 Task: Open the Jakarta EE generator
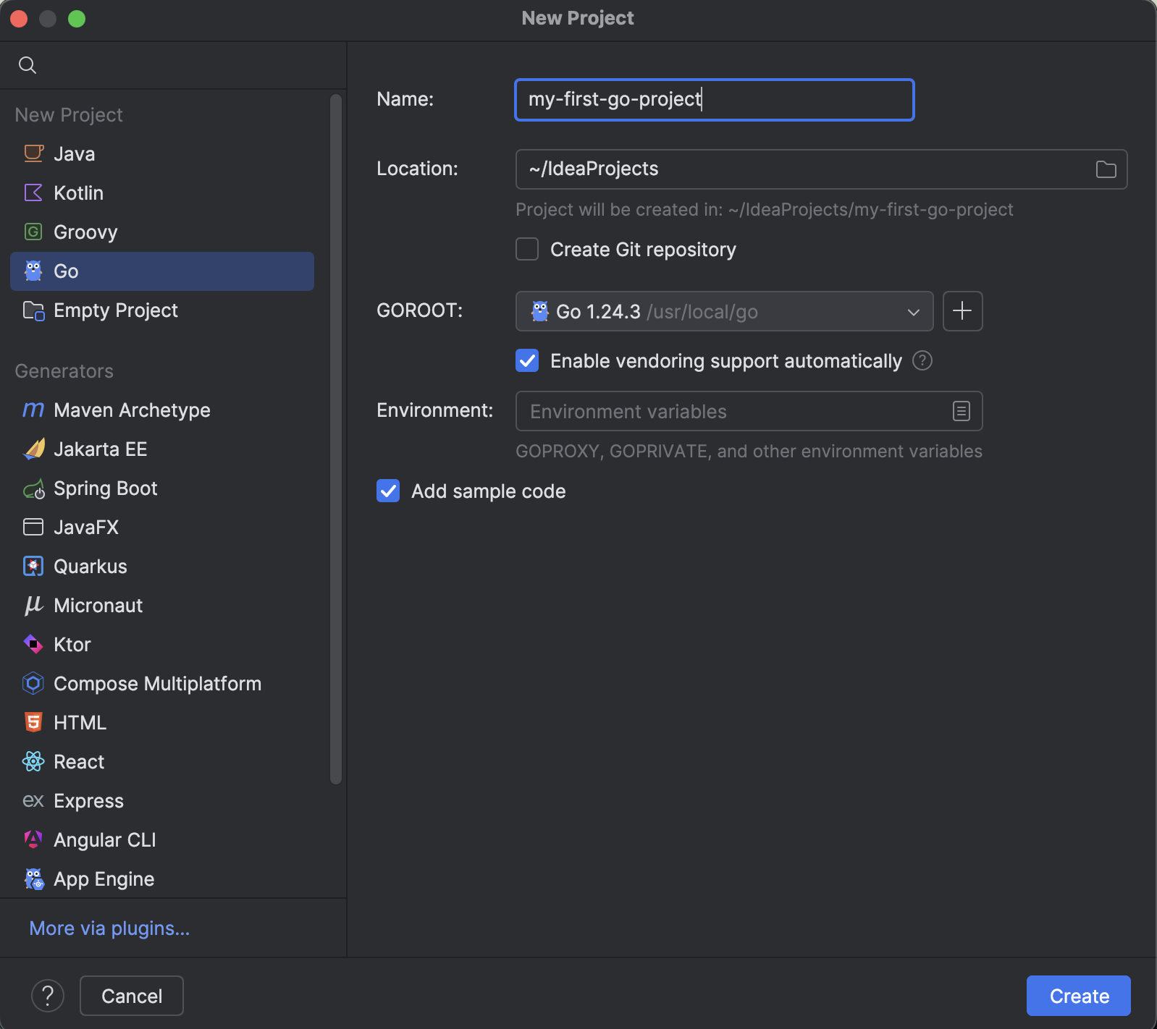pos(162,449)
